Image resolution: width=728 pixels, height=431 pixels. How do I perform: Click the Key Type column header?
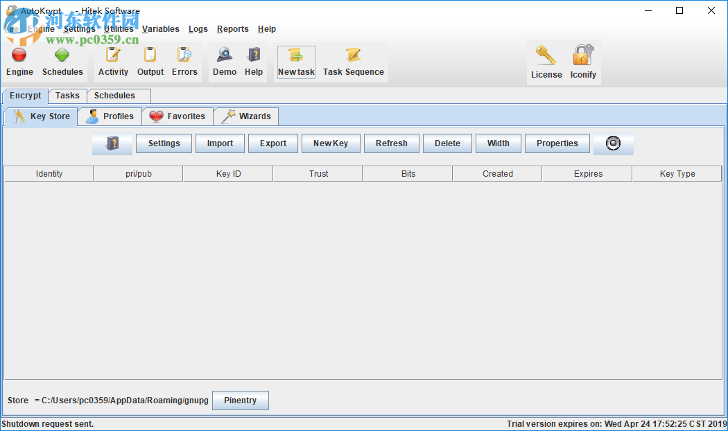(x=677, y=173)
